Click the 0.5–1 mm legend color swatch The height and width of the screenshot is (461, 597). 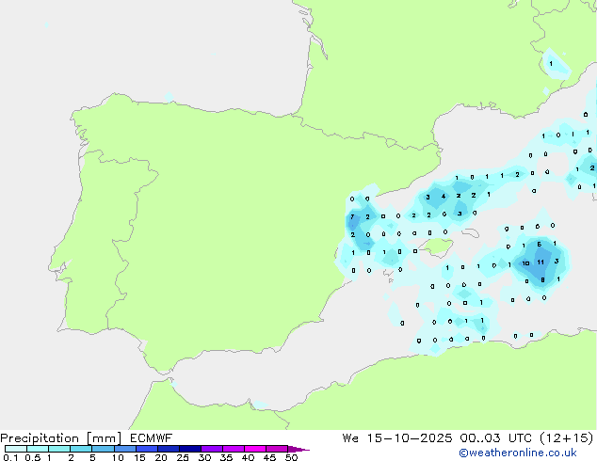[38, 449]
